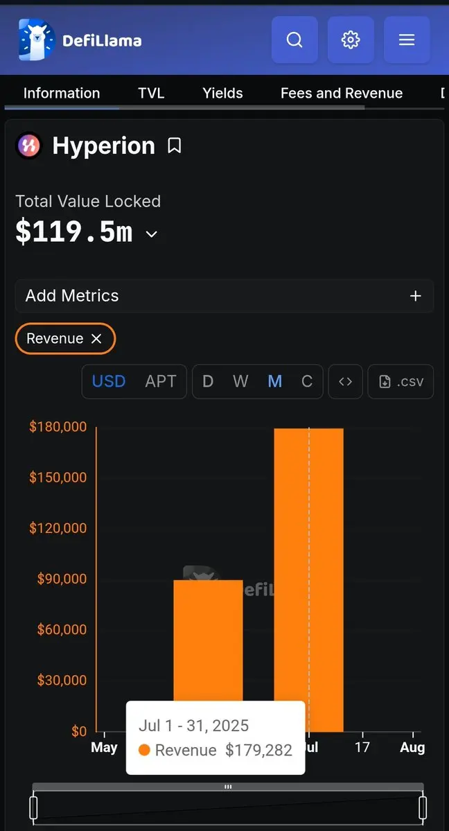Click the Total Value Locked label
Image resolution: width=449 pixels, height=831 pixels.
pyautogui.click(x=88, y=202)
